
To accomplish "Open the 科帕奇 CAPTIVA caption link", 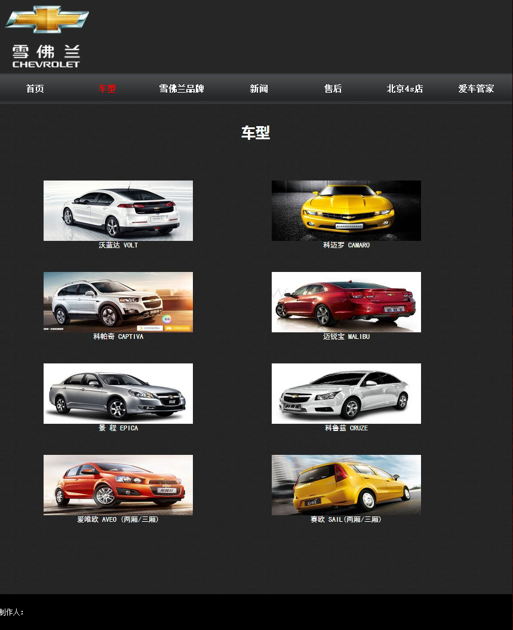I will coord(118,337).
